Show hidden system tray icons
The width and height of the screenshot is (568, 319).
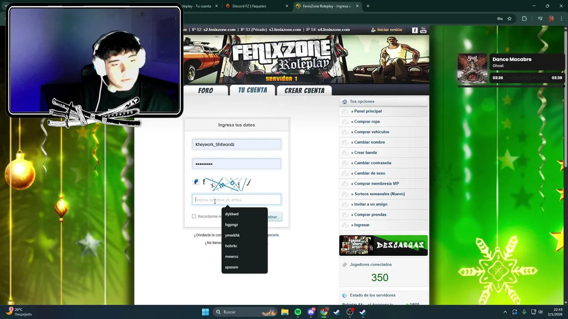505,312
